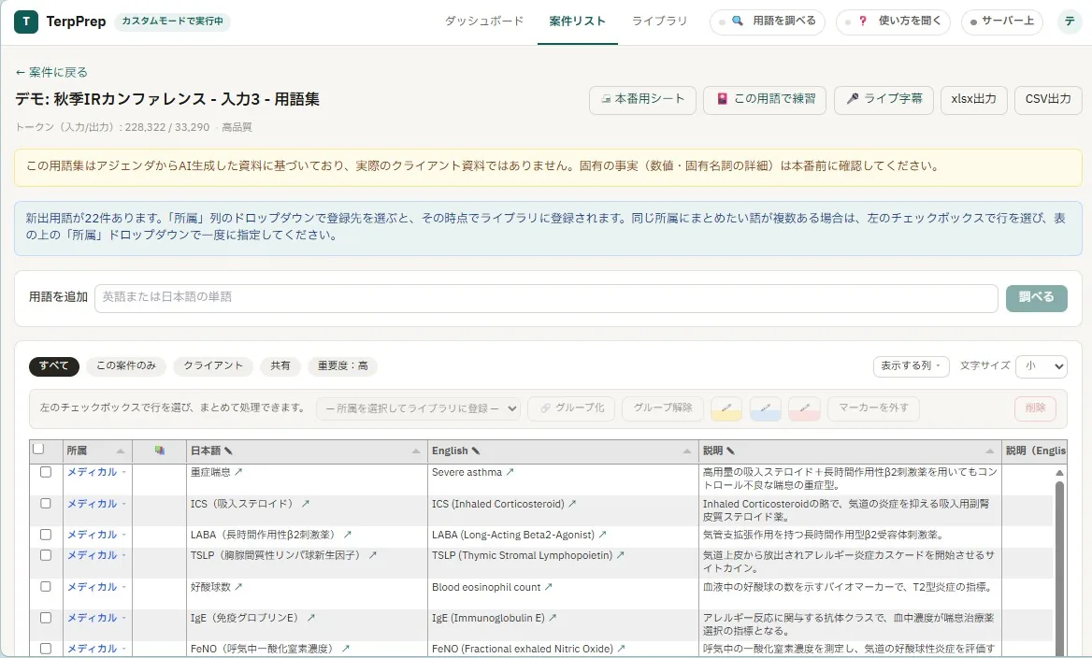Click the 用語を追加 input field
1092x658 pixels.
(546, 298)
